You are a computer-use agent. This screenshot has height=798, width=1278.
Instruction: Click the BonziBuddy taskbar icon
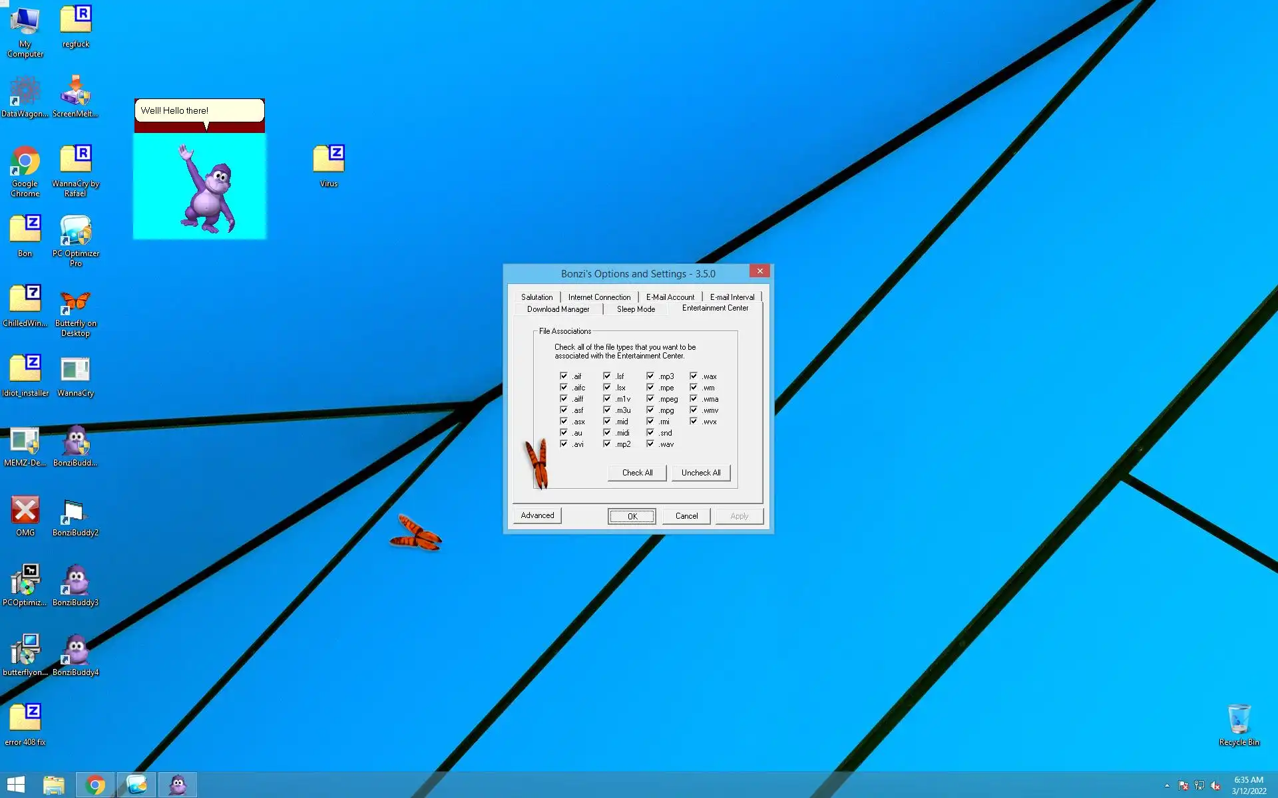pyautogui.click(x=178, y=785)
